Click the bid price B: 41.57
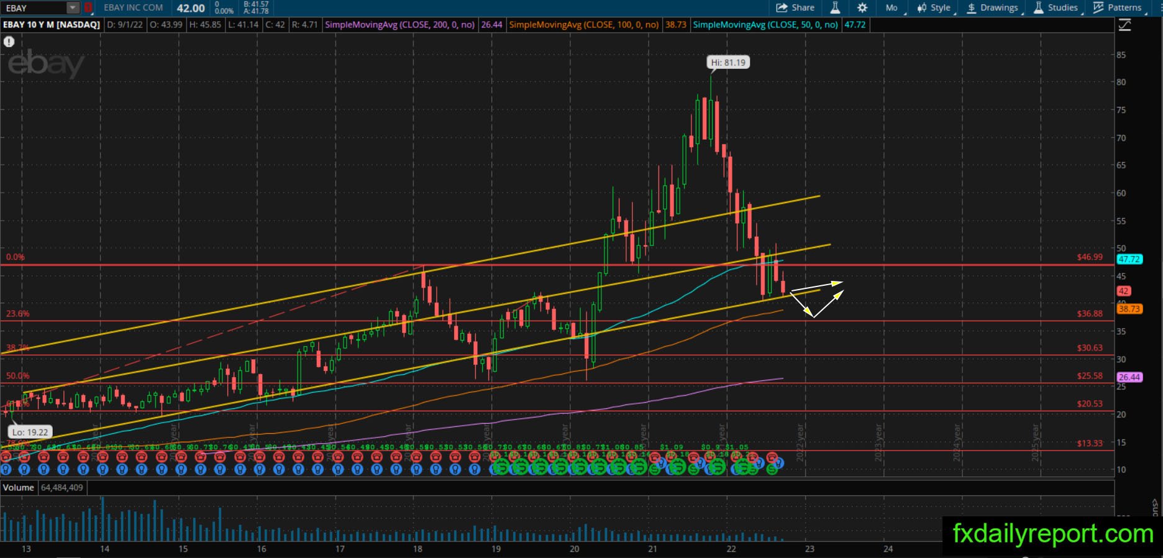 (x=256, y=4)
